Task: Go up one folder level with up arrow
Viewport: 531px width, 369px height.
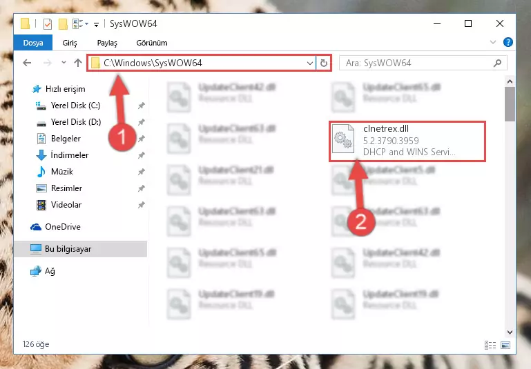Action: [x=78, y=63]
